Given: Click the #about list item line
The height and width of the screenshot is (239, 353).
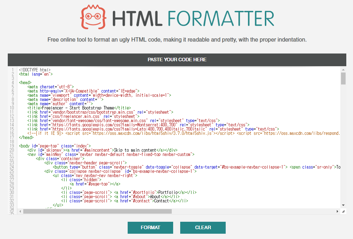Looking at the screenshot, I should pos(121,197).
